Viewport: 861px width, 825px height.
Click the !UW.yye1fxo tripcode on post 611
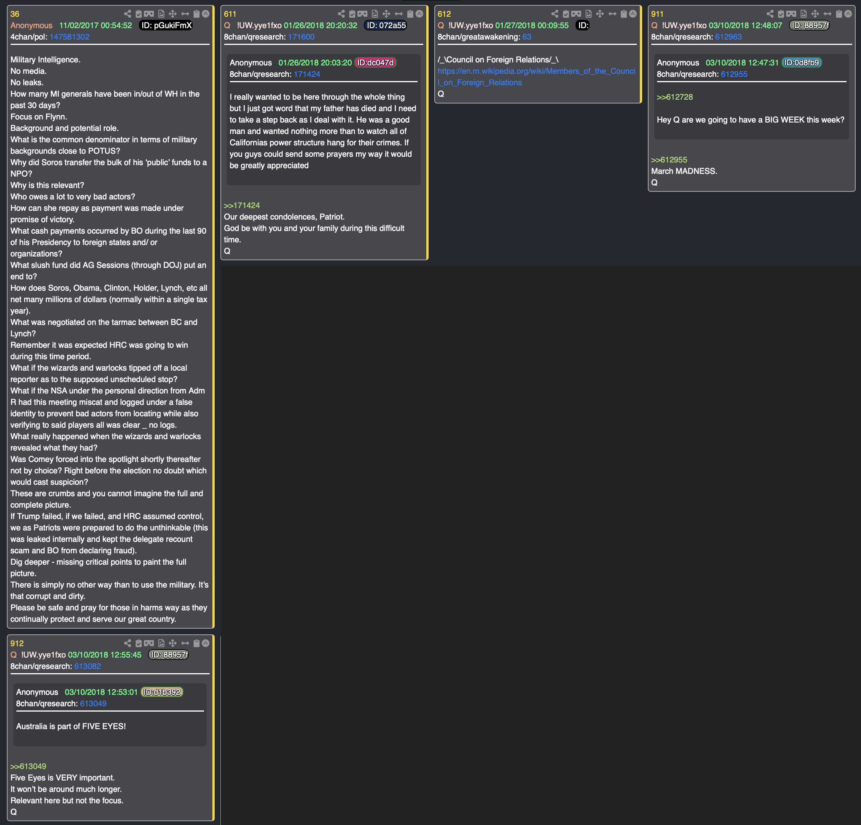(x=259, y=25)
